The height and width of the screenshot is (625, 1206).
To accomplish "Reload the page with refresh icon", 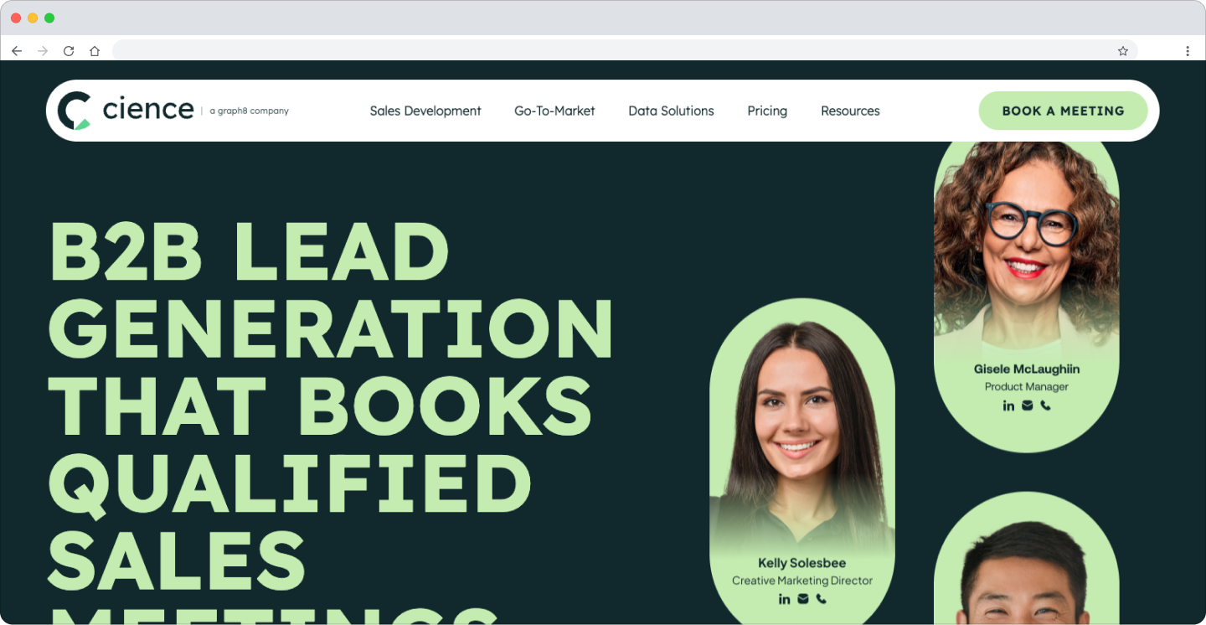I will click(69, 51).
